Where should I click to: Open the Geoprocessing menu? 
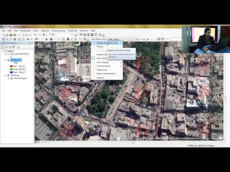pos(58,31)
